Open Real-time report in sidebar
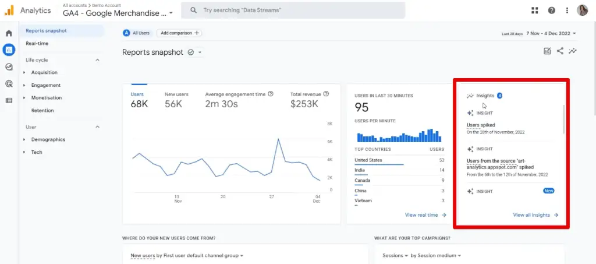Screen dimensions: 596x264 pyautogui.click(x=37, y=43)
